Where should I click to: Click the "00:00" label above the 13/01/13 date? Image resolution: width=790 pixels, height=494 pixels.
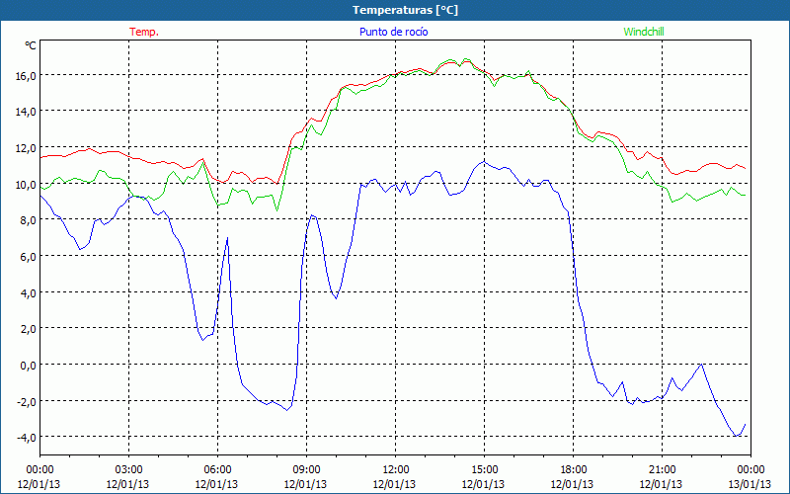[x=750, y=470]
